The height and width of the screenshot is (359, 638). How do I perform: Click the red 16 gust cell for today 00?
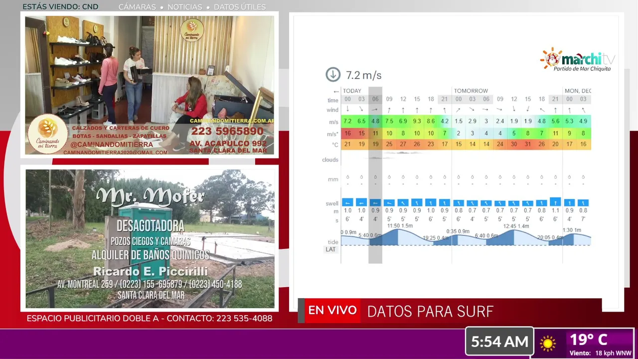coord(347,133)
